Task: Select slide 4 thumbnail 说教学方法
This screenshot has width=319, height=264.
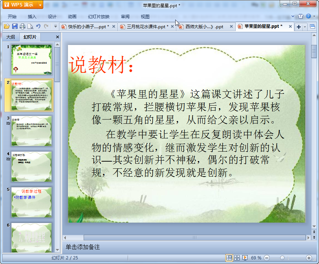Action: [x=31, y=167]
